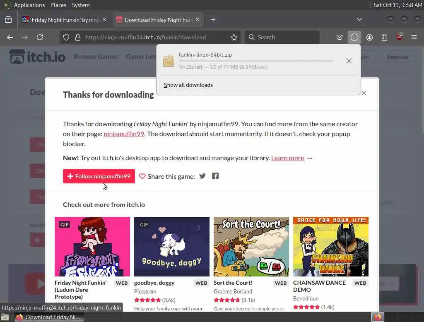The height and width of the screenshot is (322, 424).
Task: Click the Friday Night Funkin' (Ludum Dare Prototype) title
Action: click(81, 290)
